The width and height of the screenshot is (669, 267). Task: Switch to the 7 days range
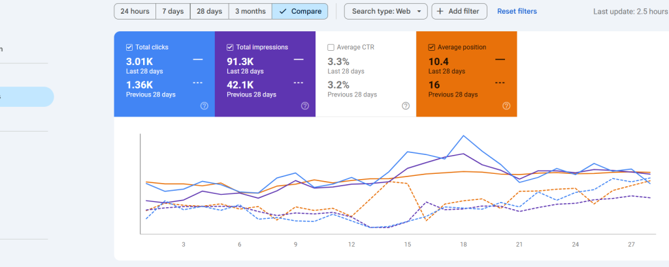(173, 11)
